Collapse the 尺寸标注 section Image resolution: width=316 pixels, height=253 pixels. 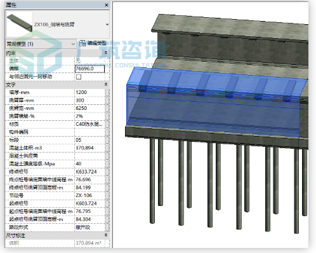(x=106, y=235)
